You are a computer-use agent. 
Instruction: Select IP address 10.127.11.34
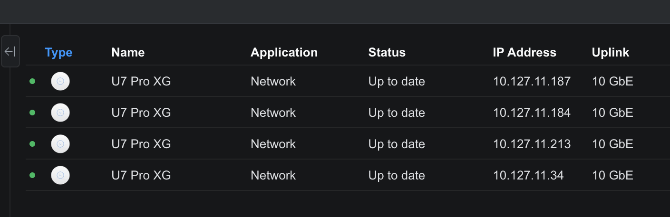[528, 175]
